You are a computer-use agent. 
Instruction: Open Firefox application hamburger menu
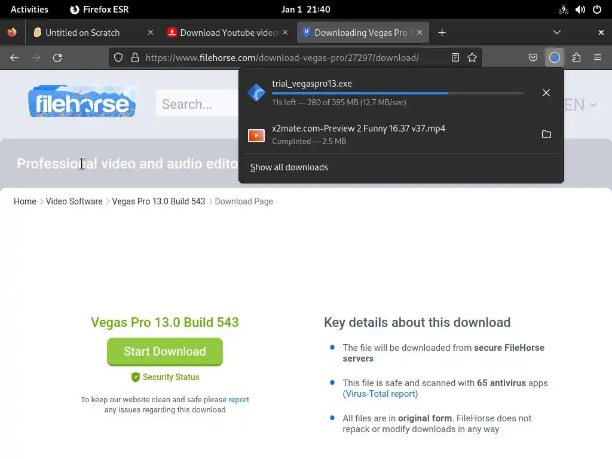coord(598,58)
